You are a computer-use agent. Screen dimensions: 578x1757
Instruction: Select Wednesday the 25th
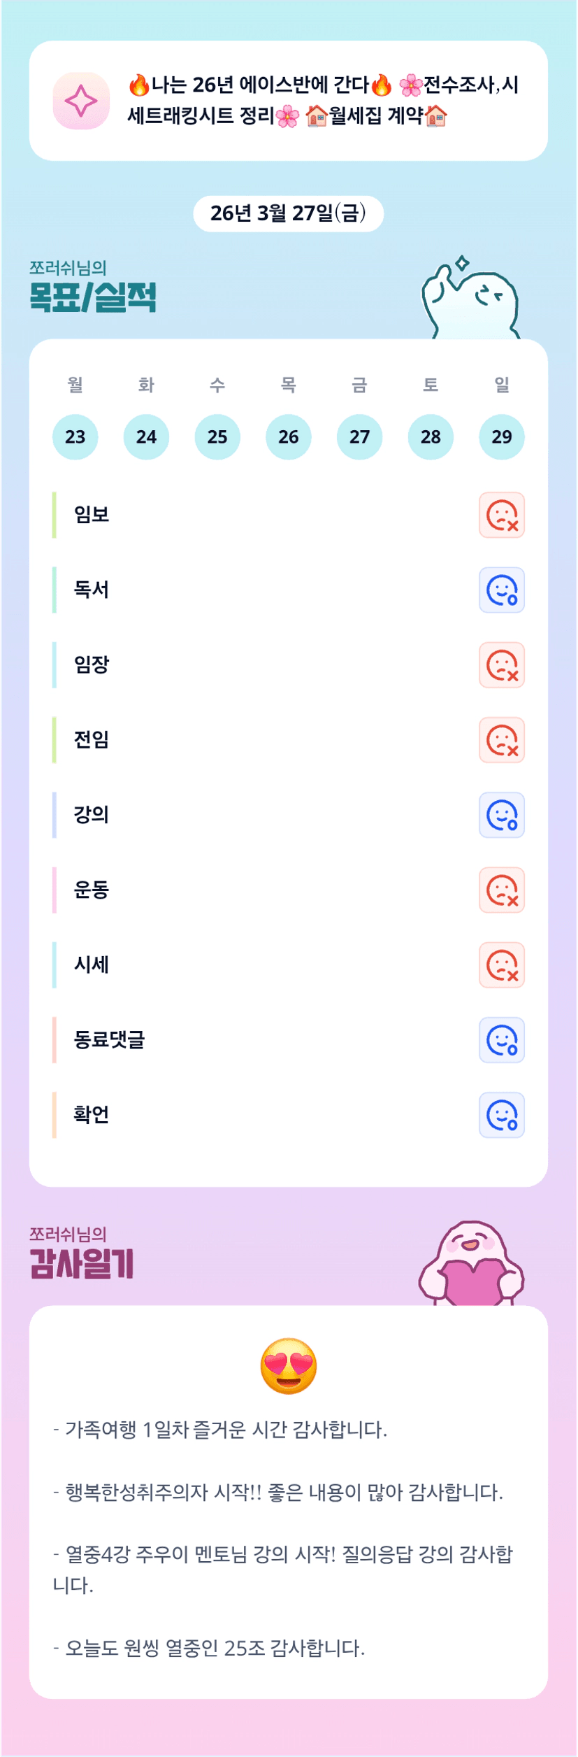pyautogui.click(x=217, y=437)
